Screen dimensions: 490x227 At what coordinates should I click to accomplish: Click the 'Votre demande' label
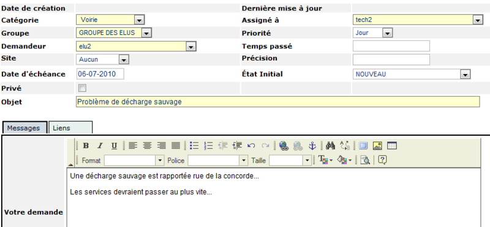click(34, 212)
